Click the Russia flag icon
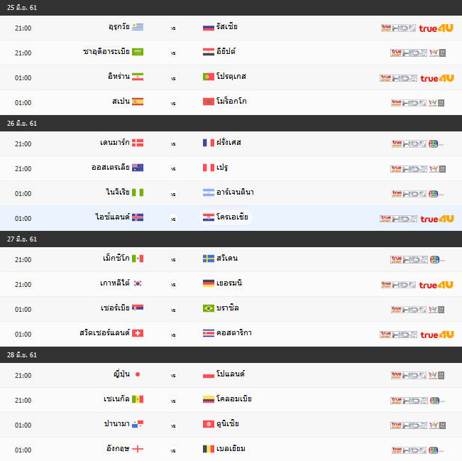462x461 pixels. tap(209, 28)
